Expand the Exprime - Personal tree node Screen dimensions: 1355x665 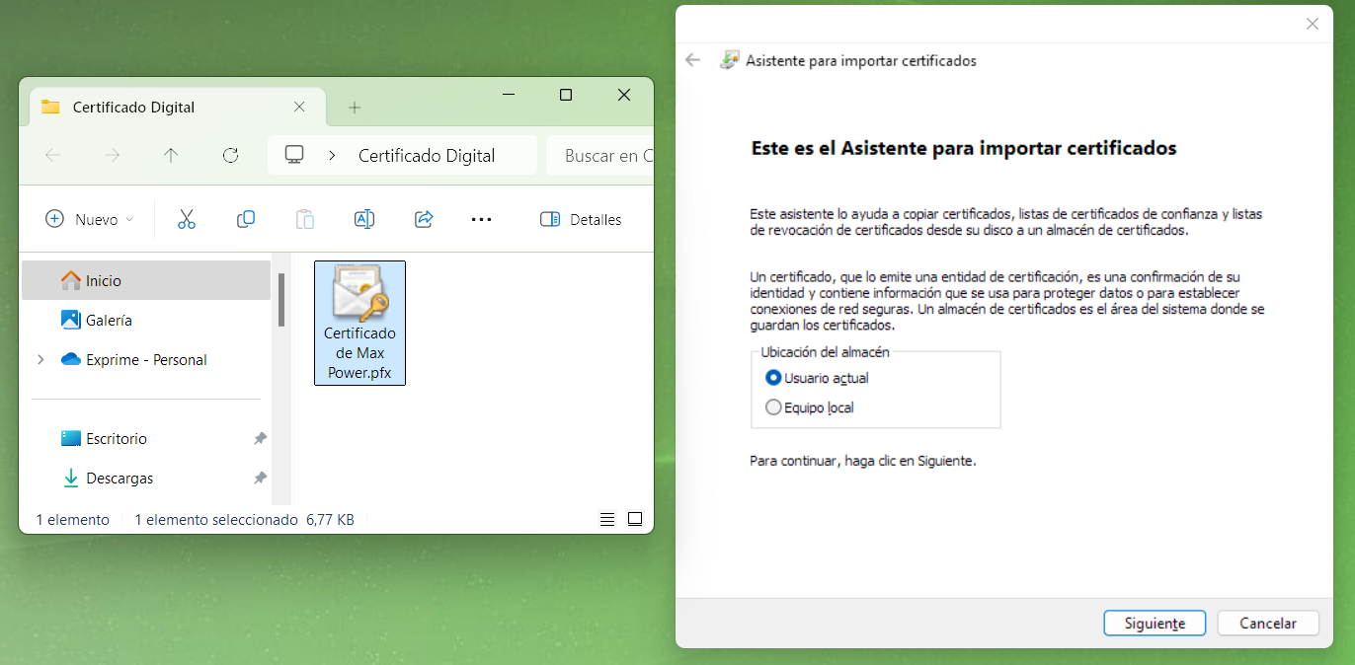pos(40,360)
